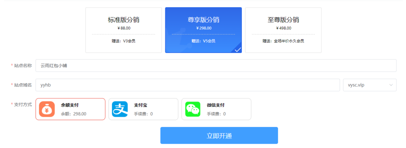Open the vysc.vip domain suffix dropdown

point(370,85)
